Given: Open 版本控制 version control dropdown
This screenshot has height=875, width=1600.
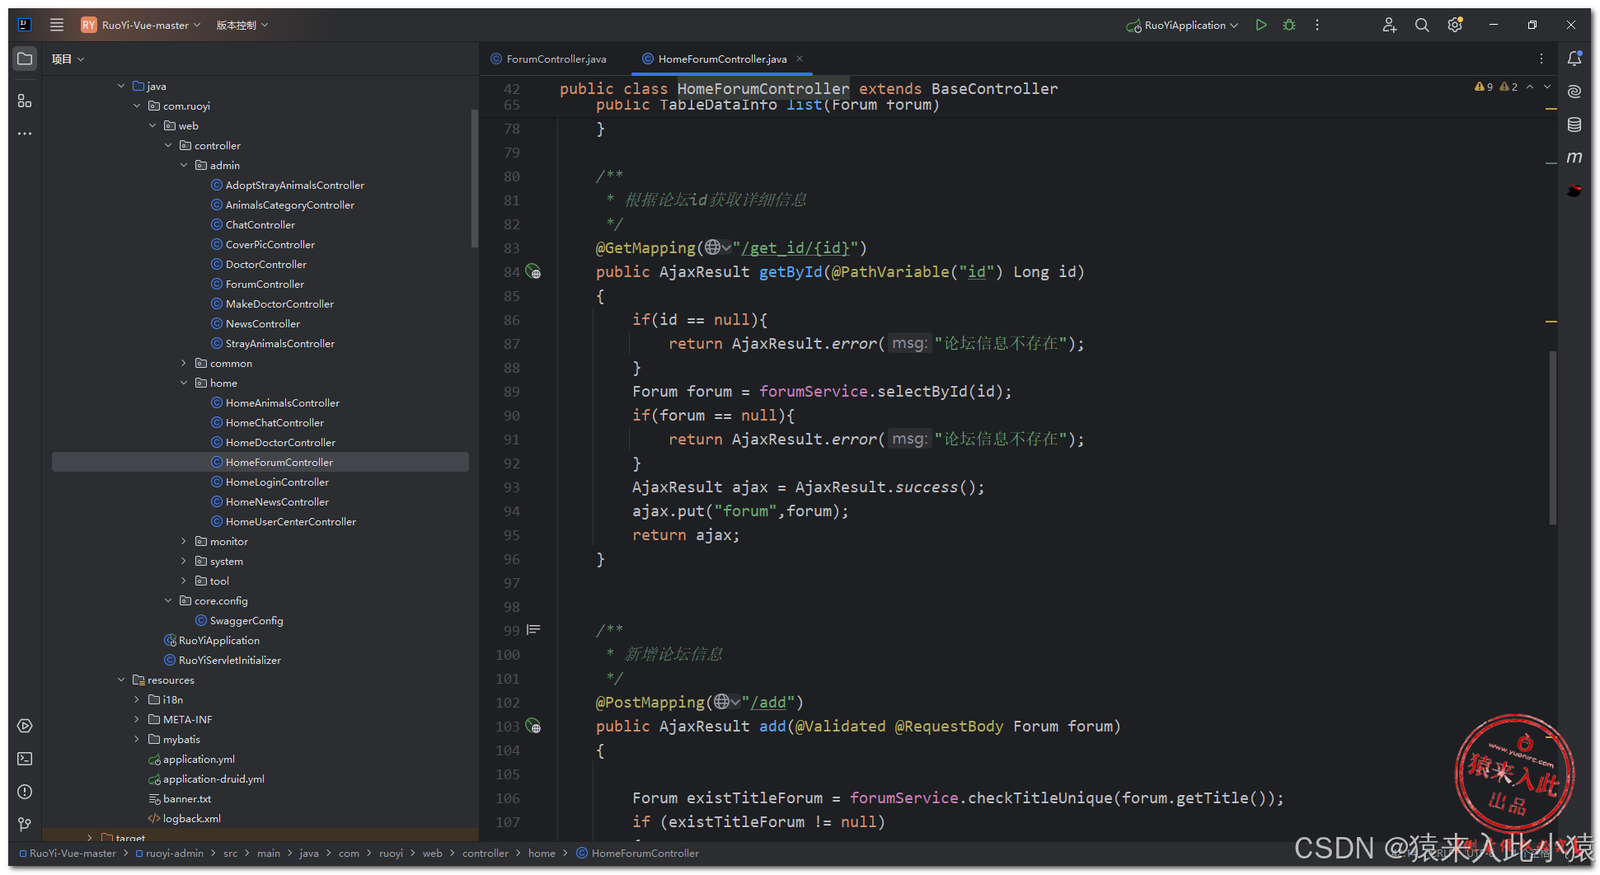Looking at the screenshot, I should point(242,25).
